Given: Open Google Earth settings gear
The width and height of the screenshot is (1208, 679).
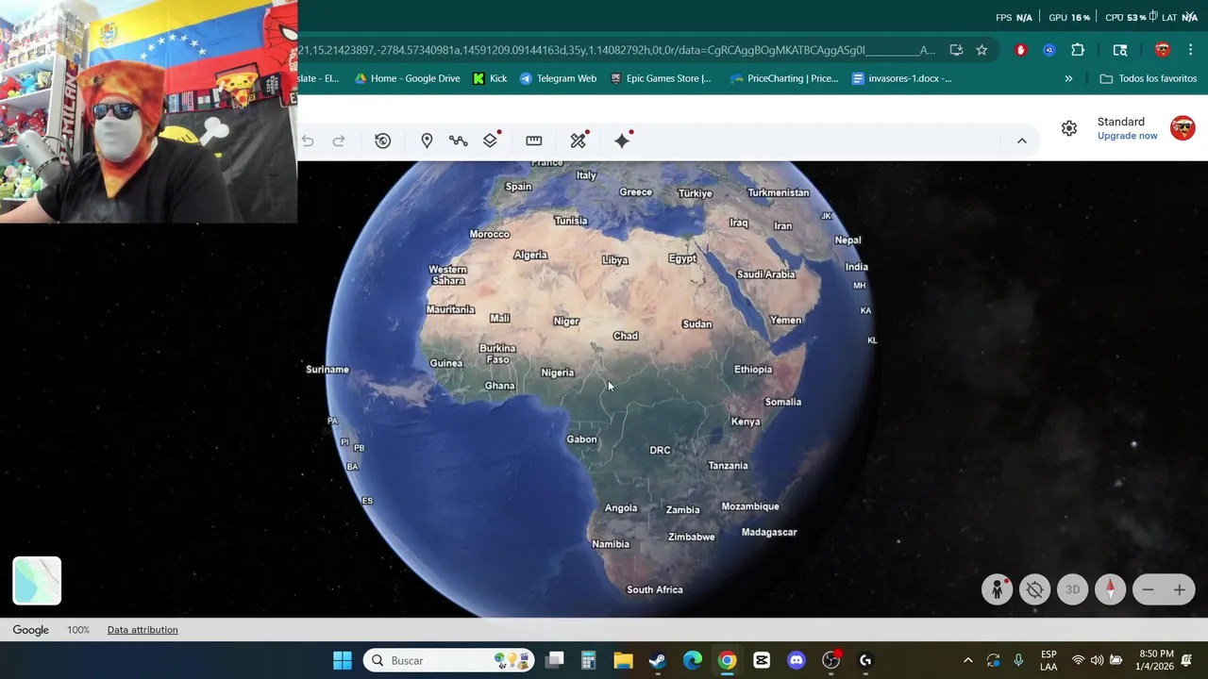Looking at the screenshot, I should pos(1068,128).
